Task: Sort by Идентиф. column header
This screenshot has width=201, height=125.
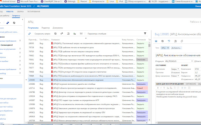Action: point(33,40)
